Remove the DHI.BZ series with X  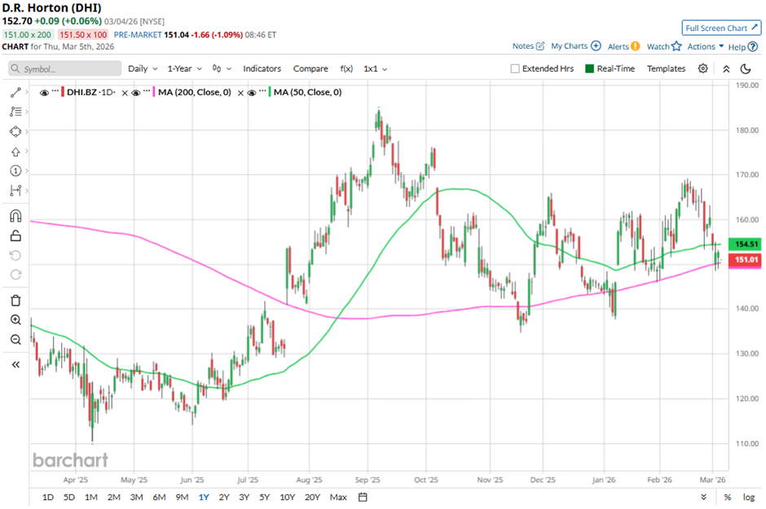point(125,93)
